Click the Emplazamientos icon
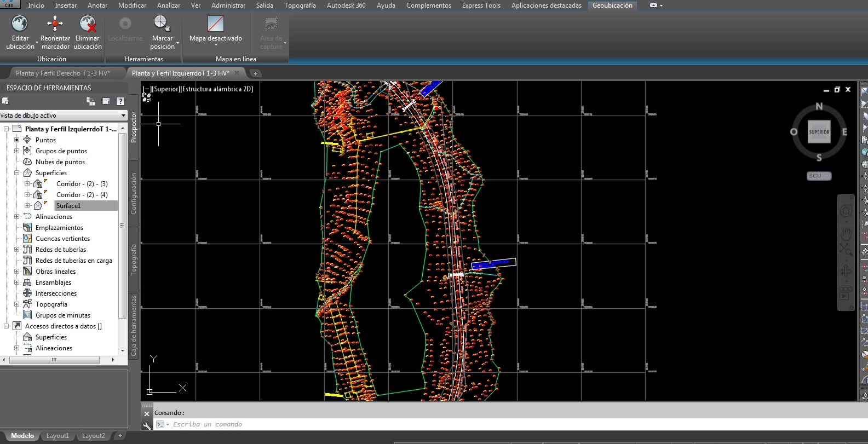This screenshot has width=868, height=444. 27,228
